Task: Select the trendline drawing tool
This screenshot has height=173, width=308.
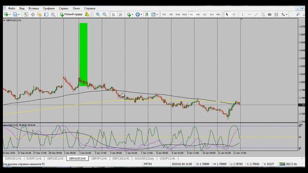Action: click(x=256, y=14)
